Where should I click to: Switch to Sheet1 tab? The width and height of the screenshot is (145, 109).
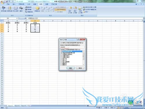click(x=10, y=106)
